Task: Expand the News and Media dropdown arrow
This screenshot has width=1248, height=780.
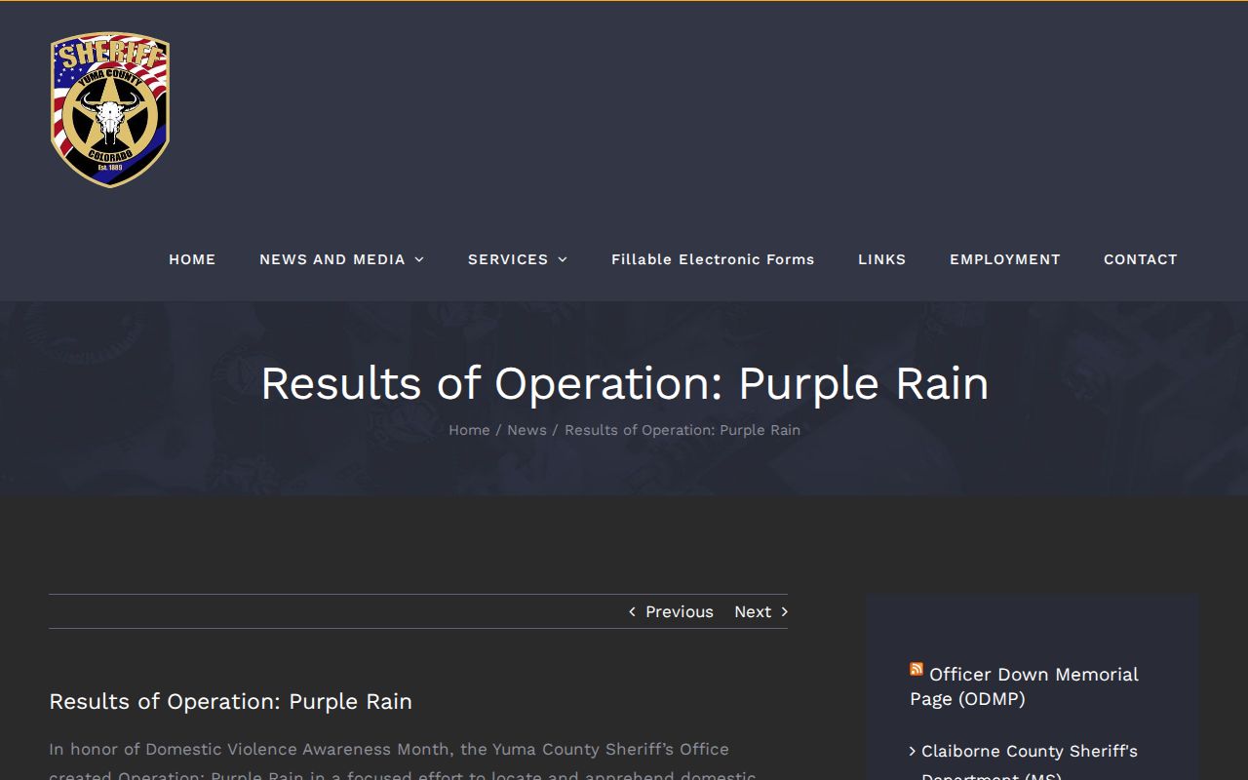Action: 419,259
